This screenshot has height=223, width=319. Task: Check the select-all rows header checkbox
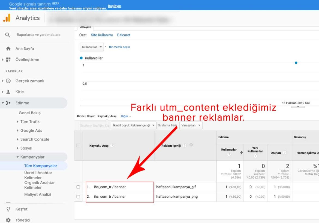(x=78, y=146)
